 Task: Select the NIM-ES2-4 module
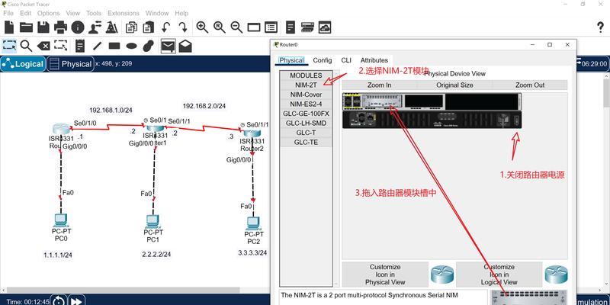pos(307,104)
